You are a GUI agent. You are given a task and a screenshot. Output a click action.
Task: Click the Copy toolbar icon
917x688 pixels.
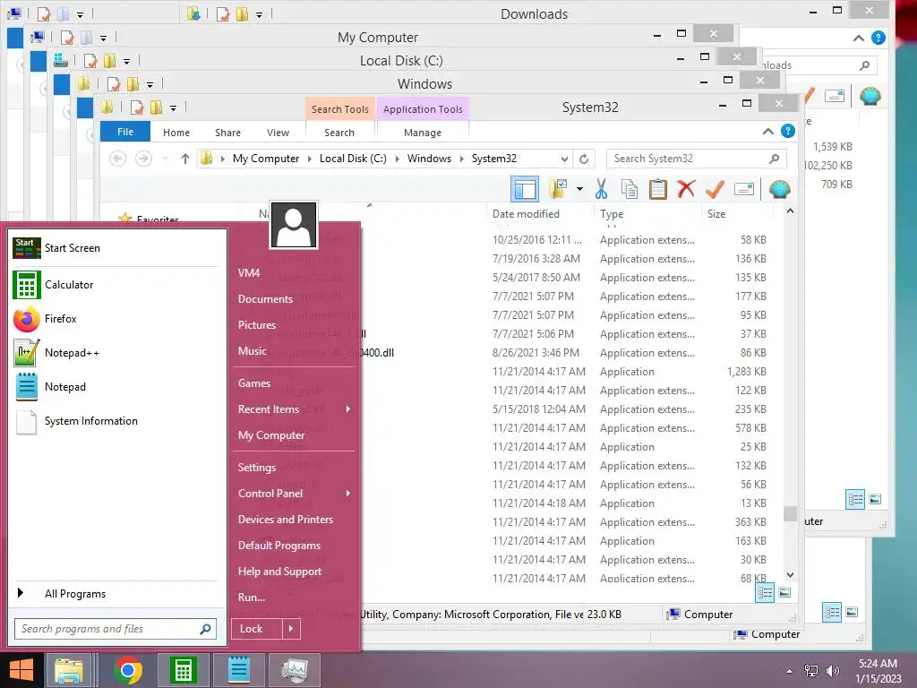click(630, 189)
